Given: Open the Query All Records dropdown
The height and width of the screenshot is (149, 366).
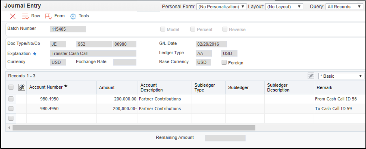Looking at the screenshot, I should tap(344, 7).
